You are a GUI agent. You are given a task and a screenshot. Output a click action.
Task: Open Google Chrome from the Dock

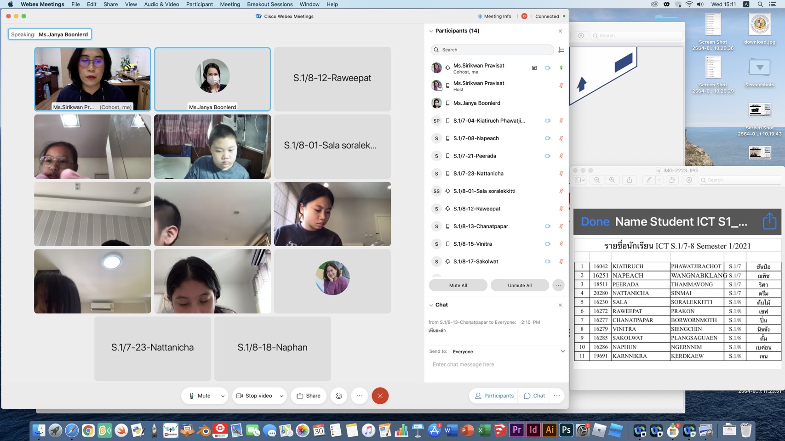pyautogui.click(x=88, y=430)
